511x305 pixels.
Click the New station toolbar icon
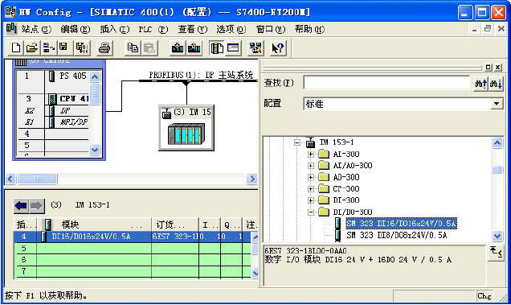click(15, 48)
